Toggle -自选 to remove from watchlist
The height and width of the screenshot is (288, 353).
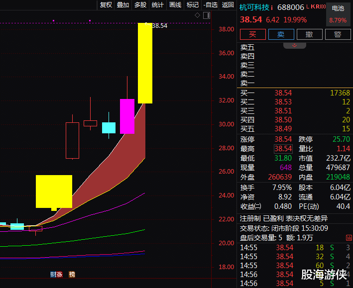210,4
